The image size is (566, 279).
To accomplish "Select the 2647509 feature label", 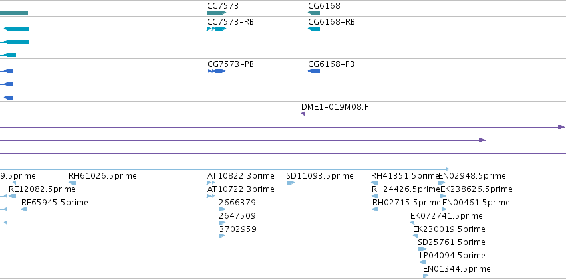I will point(237,216).
